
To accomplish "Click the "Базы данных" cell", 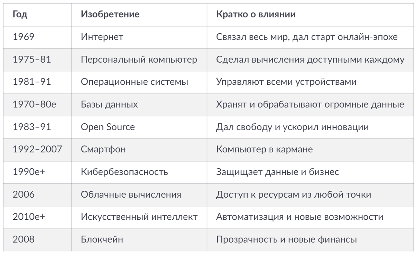I will [139, 105].
